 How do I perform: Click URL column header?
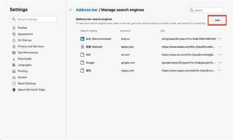[x=162, y=31]
